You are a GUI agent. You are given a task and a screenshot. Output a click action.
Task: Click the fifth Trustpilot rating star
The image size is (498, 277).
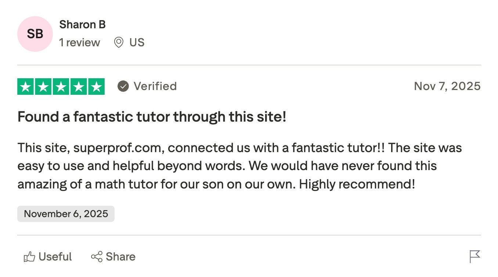(x=96, y=87)
